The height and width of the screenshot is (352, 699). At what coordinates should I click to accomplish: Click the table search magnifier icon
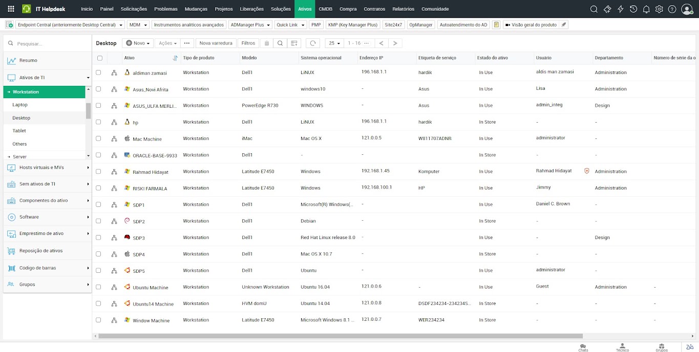point(280,43)
